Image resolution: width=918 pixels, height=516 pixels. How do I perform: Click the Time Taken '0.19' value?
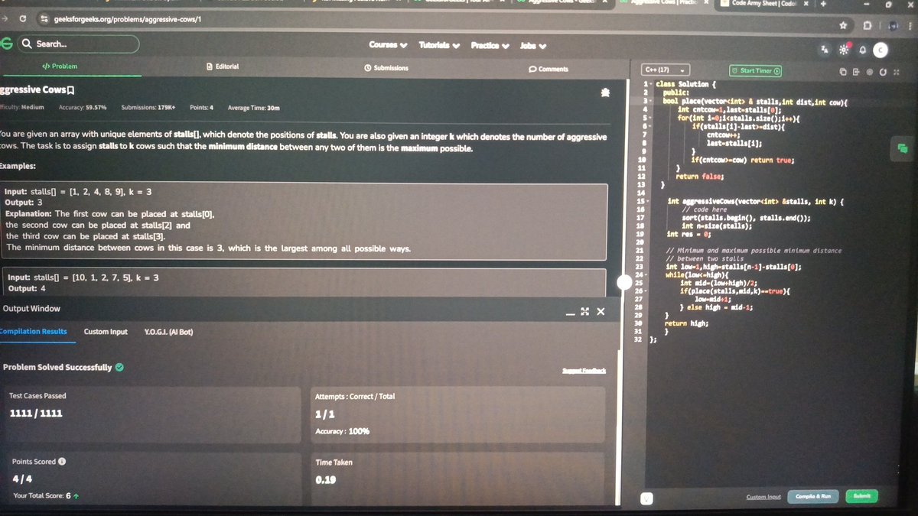[x=326, y=481]
